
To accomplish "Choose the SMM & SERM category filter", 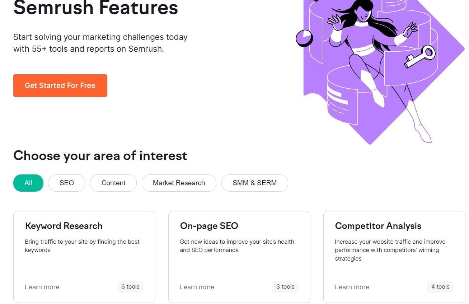I will [254, 183].
